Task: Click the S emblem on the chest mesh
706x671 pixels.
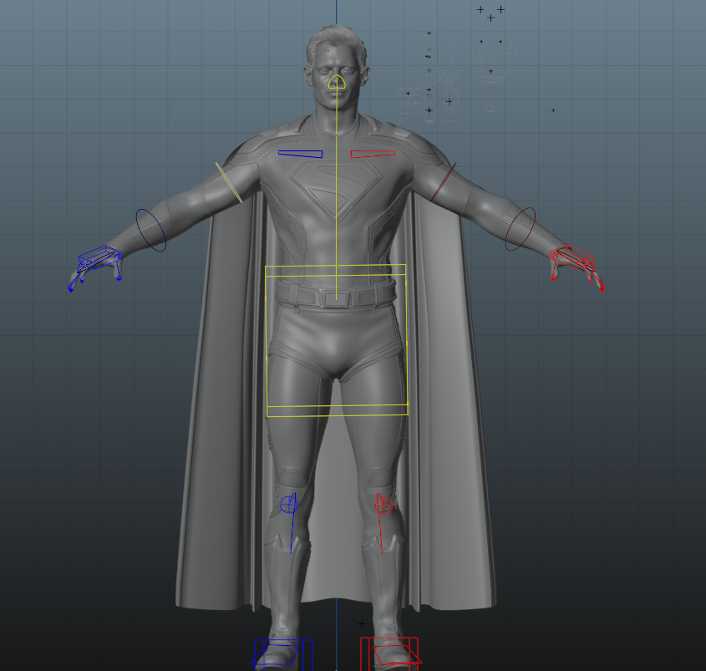Action: [x=337, y=189]
